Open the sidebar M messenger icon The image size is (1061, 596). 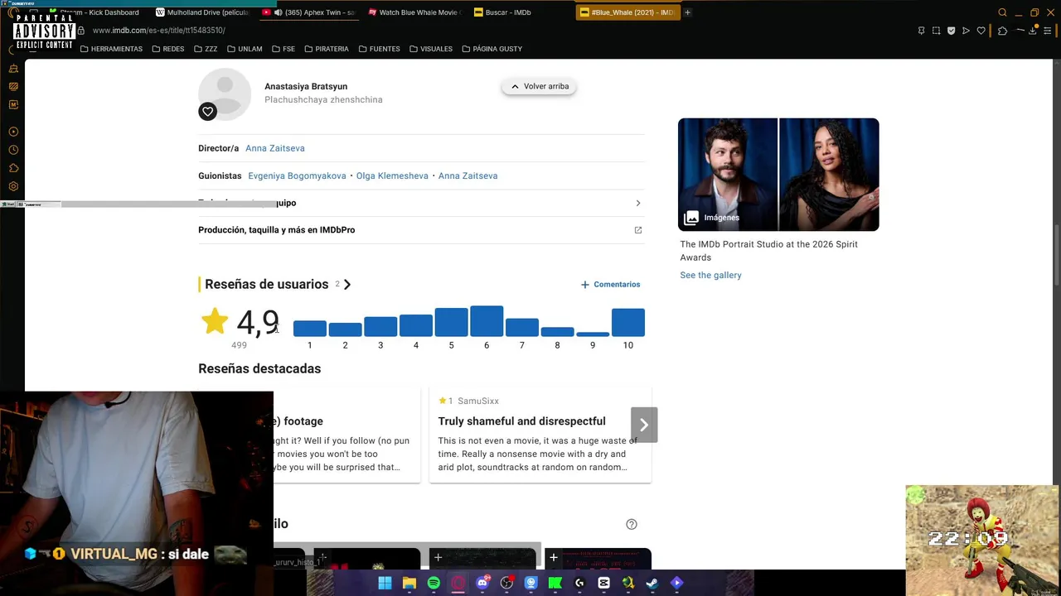[x=13, y=104]
